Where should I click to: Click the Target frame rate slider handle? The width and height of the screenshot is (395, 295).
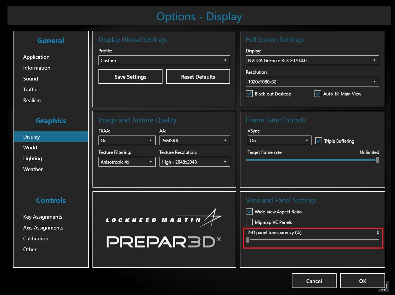pos(377,160)
